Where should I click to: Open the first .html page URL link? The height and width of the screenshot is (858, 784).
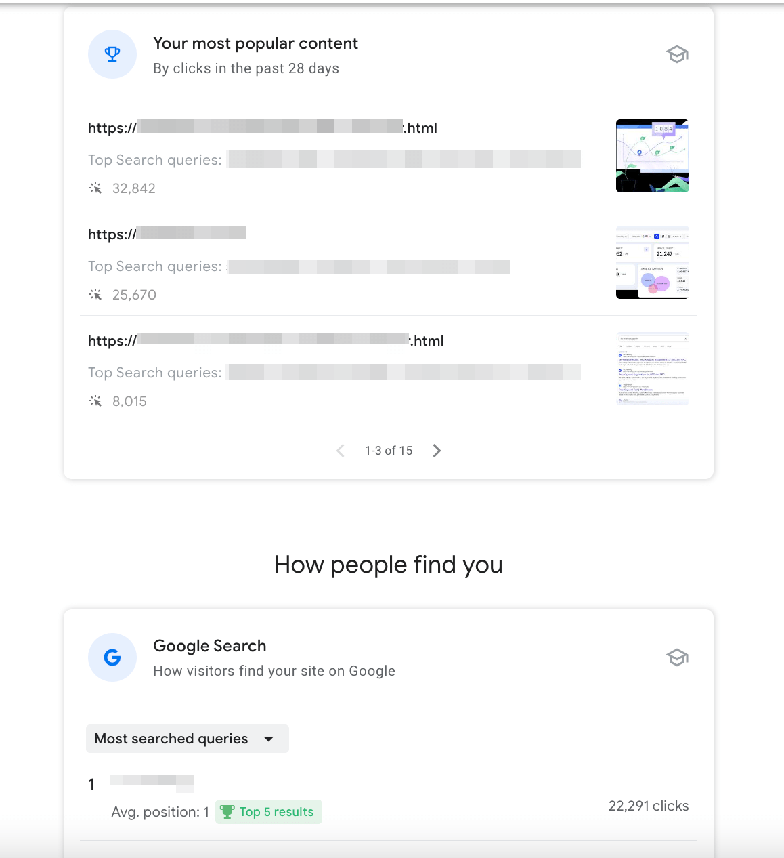click(262, 127)
